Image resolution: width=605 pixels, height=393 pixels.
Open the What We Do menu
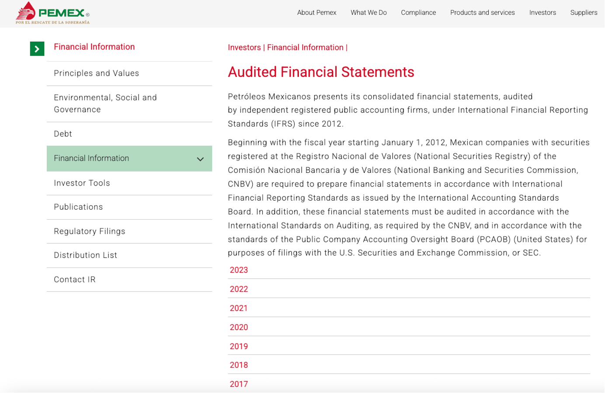pyautogui.click(x=369, y=13)
